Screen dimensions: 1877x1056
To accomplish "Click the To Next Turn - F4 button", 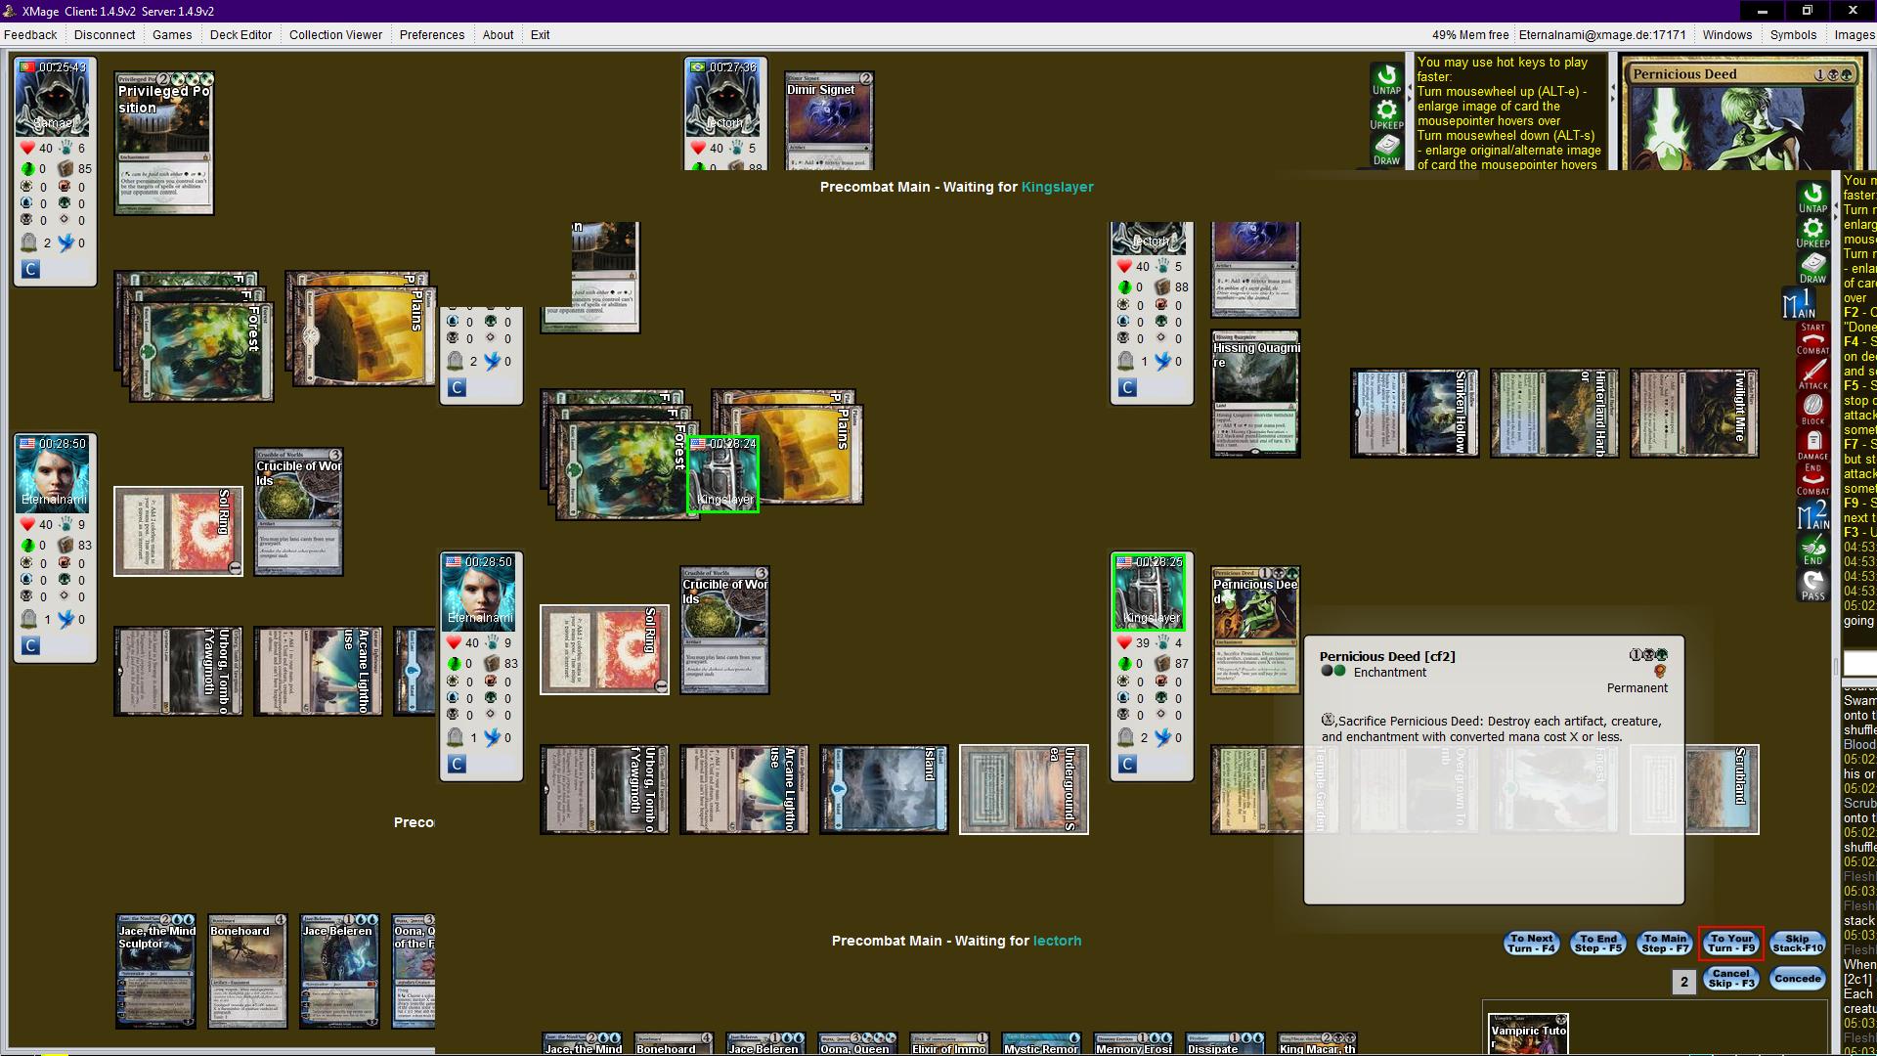I will (1531, 943).
